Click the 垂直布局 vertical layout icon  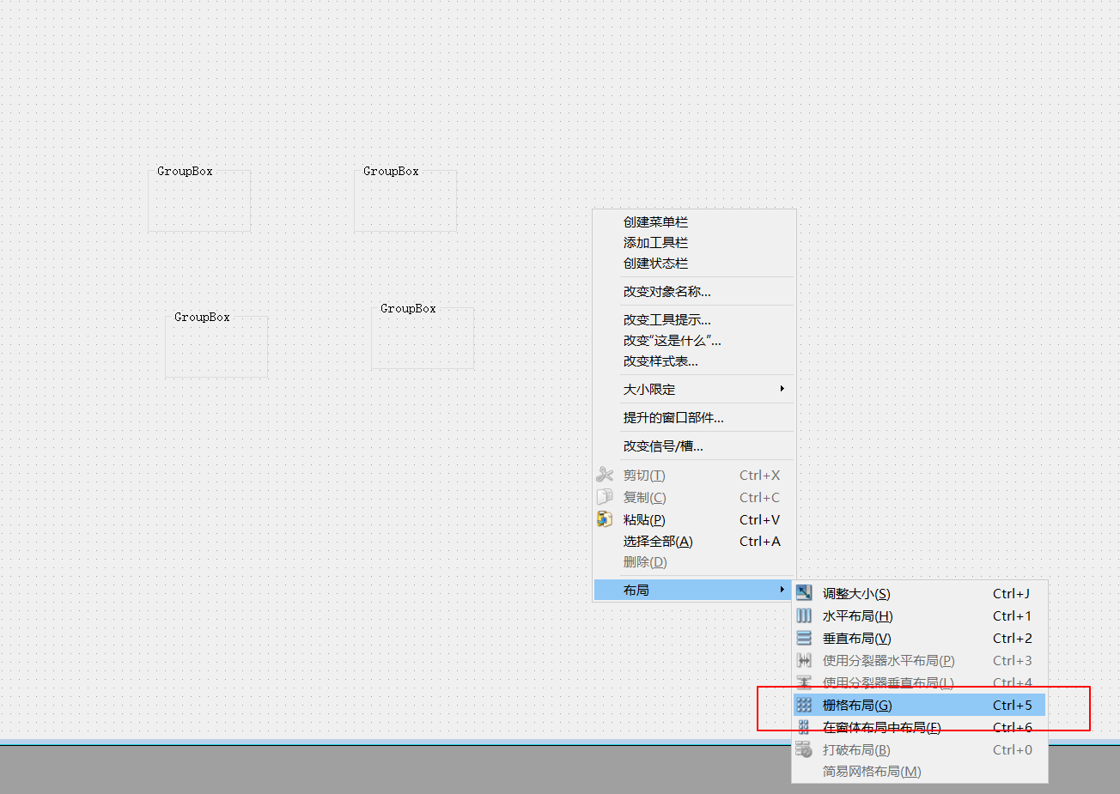pos(804,638)
